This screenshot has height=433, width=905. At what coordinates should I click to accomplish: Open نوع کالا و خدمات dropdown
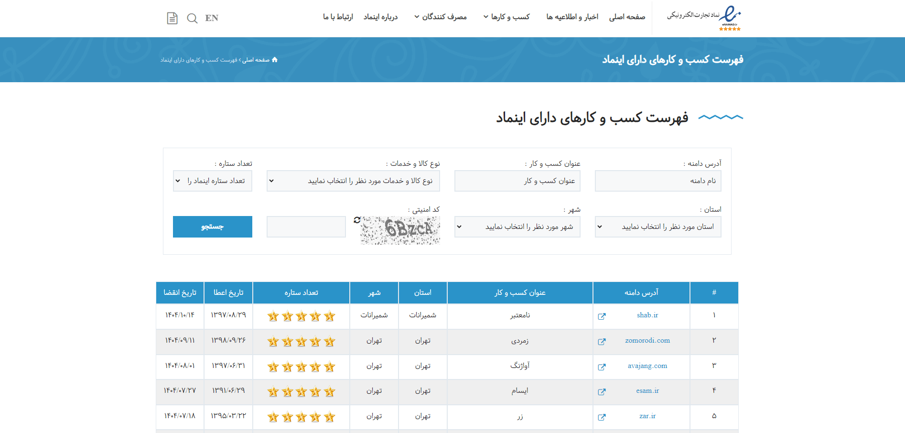pos(353,181)
